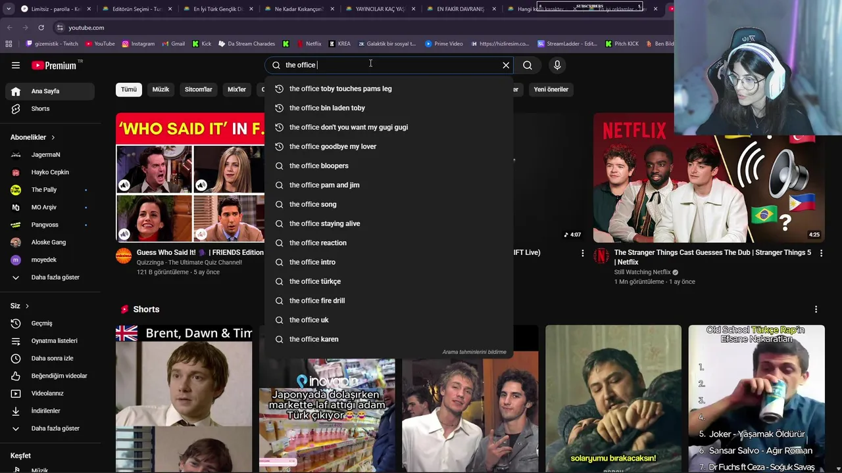842x473 pixels.
Task: Open the Twitch bookmark gizemistik
Action: pos(51,44)
